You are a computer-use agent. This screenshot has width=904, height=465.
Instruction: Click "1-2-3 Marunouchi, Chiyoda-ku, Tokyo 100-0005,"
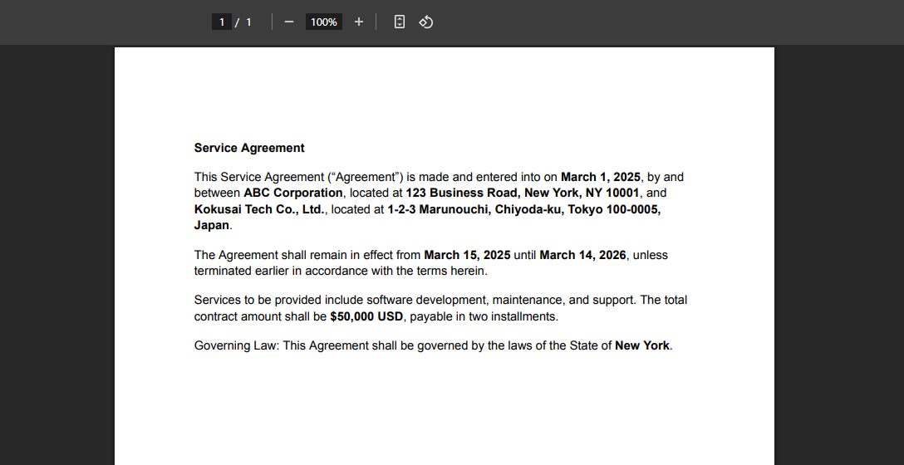[524, 209]
